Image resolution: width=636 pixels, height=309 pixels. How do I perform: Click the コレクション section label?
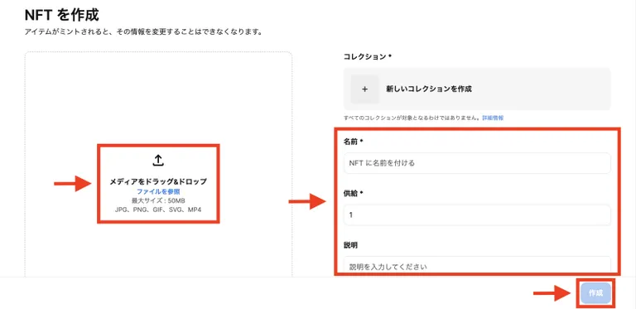point(368,57)
